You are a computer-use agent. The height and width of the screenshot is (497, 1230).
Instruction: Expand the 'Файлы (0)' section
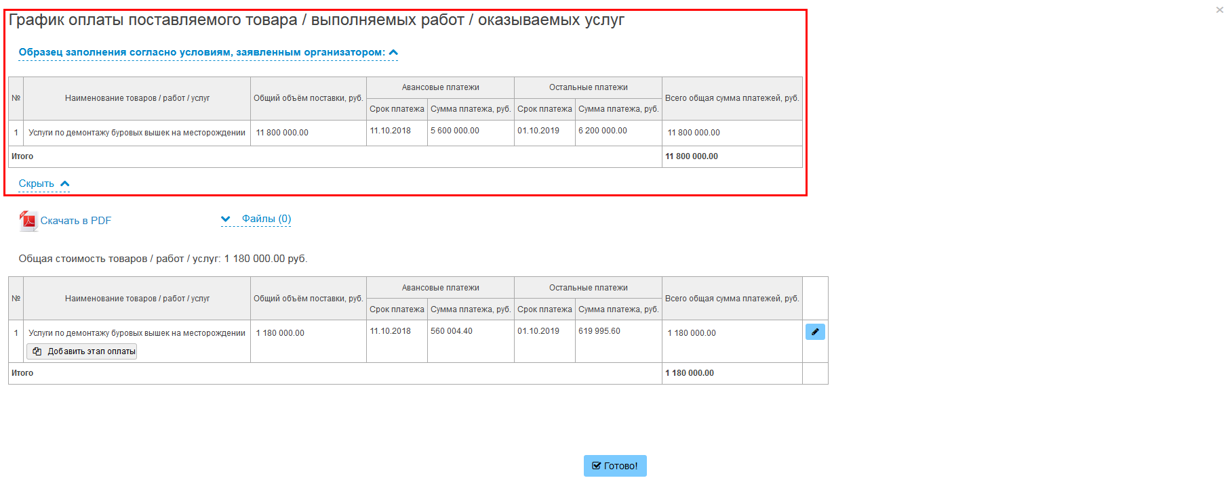(256, 219)
